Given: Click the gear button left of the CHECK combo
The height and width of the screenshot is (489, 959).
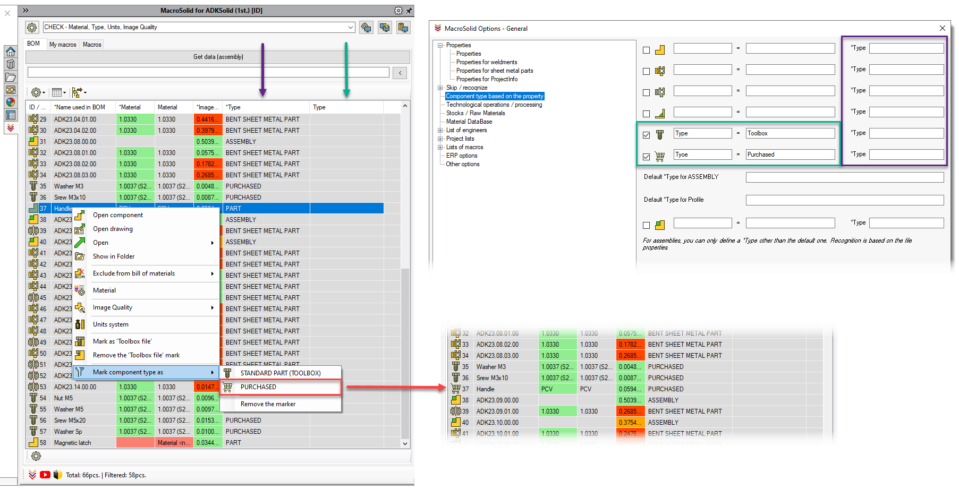Looking at the screenshot, I should click(x=32, y=27).
